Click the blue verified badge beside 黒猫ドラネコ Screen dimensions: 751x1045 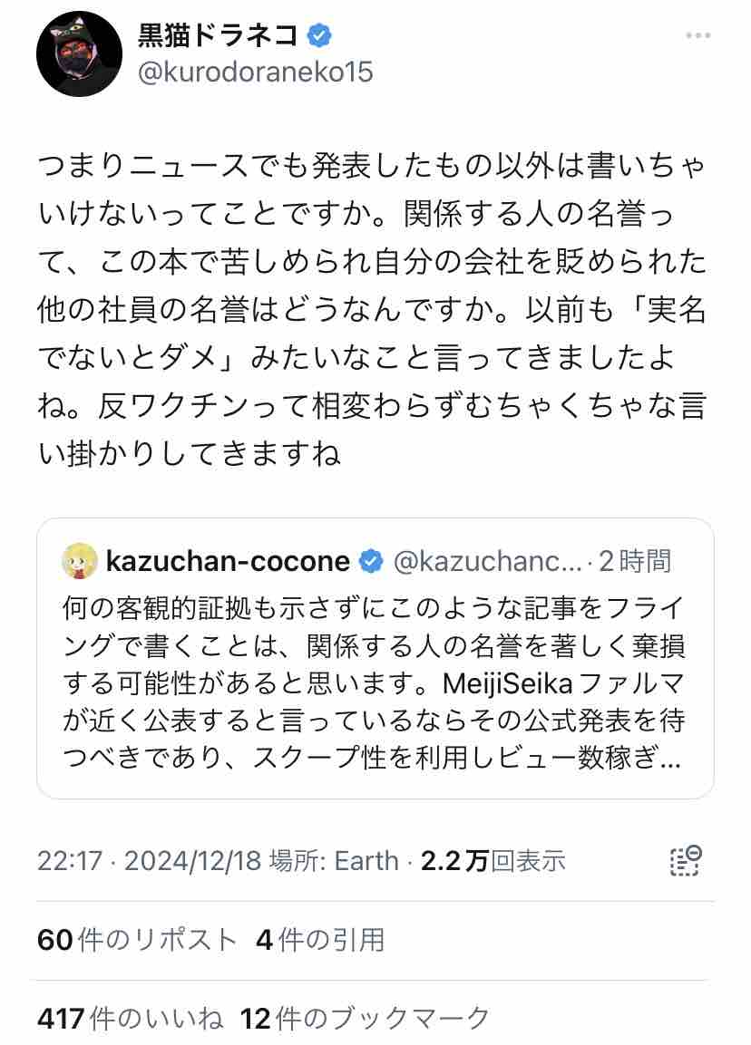(x=320, y=35)
